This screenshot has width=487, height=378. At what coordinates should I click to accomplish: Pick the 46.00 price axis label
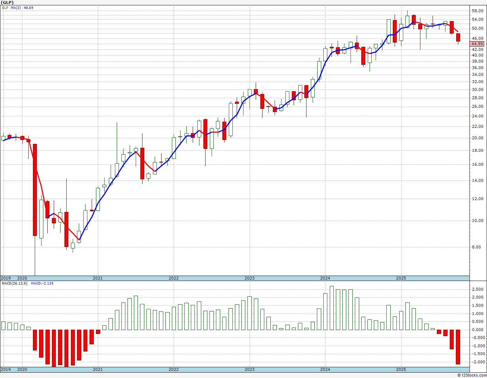tap(478, 38)
